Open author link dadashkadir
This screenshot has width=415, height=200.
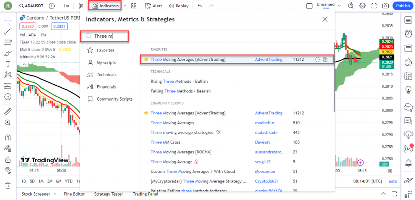[267, 132]
